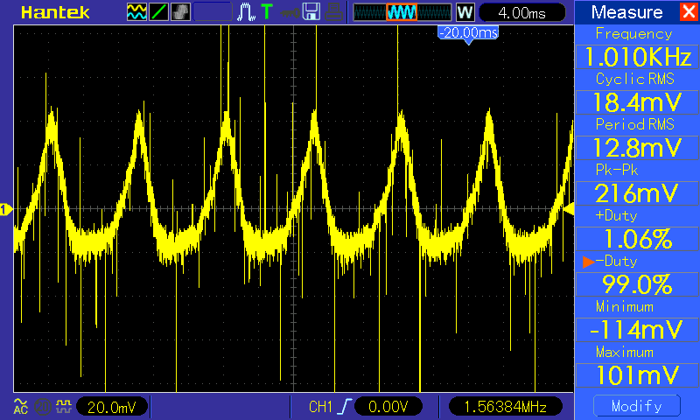Select the Cyclic RMS 18.4mV value
700x420 pixels.
(637, 102)
